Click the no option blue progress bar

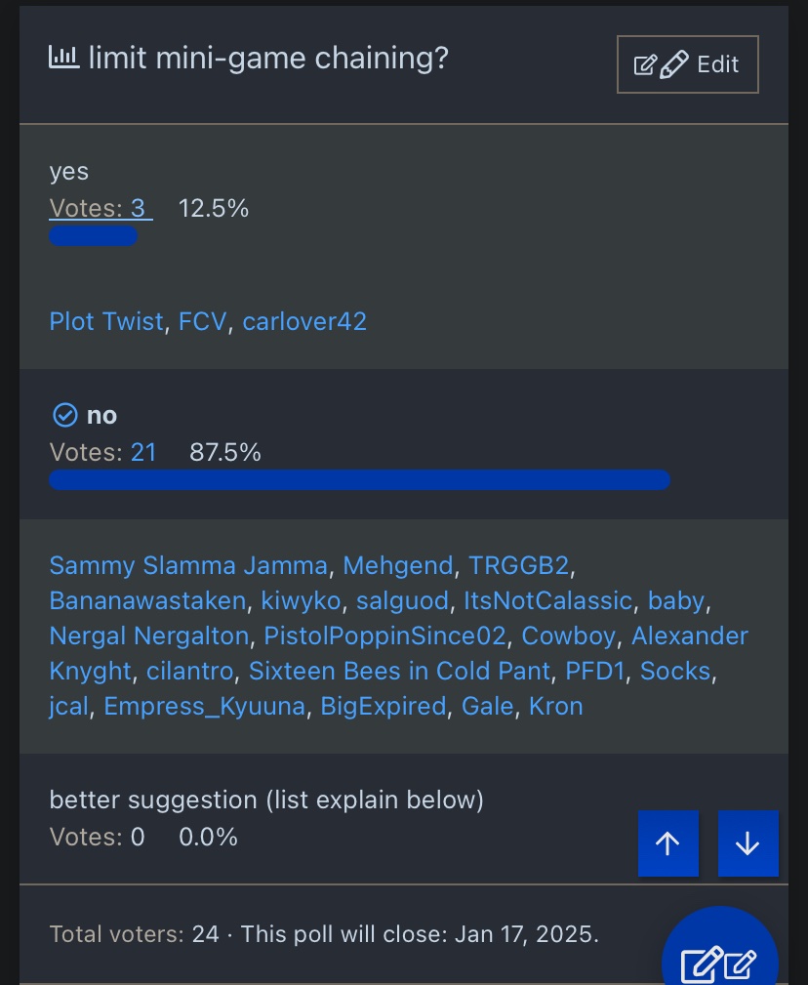pos(359,479)
